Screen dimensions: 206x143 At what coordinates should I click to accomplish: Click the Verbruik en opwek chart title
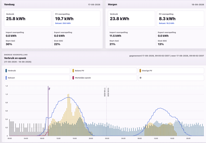pos(15,58)
